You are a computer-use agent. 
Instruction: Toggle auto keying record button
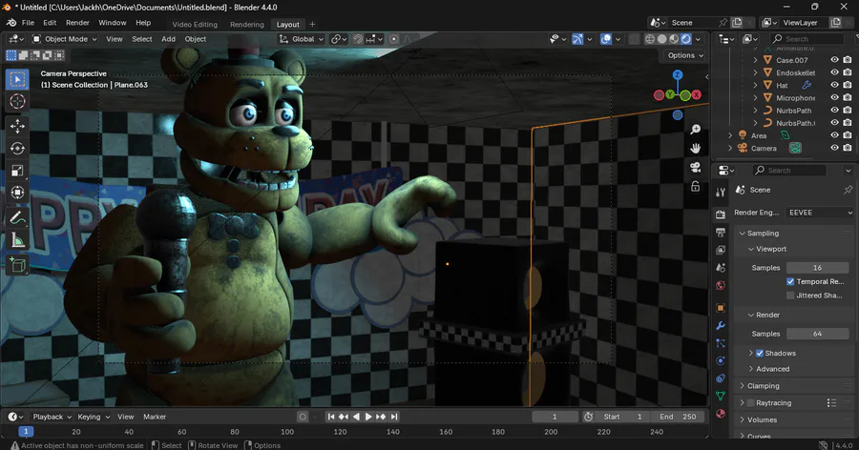pos(303,417)
